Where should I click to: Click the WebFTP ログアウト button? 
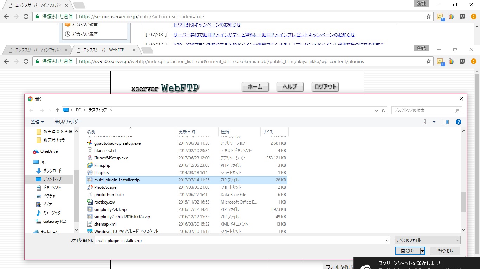(325, 87)
